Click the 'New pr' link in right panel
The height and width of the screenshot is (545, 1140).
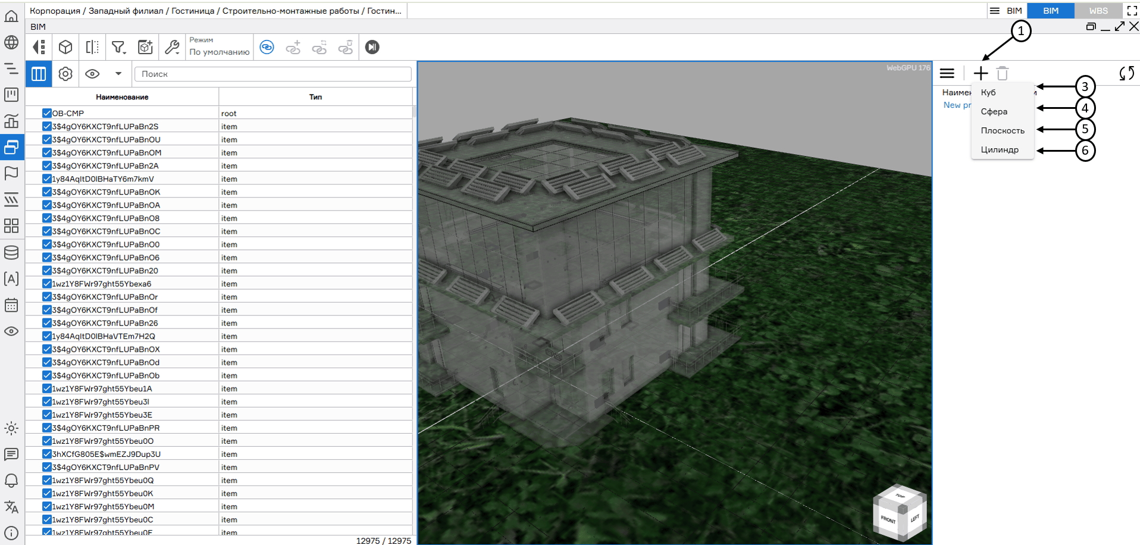point(956,105)
